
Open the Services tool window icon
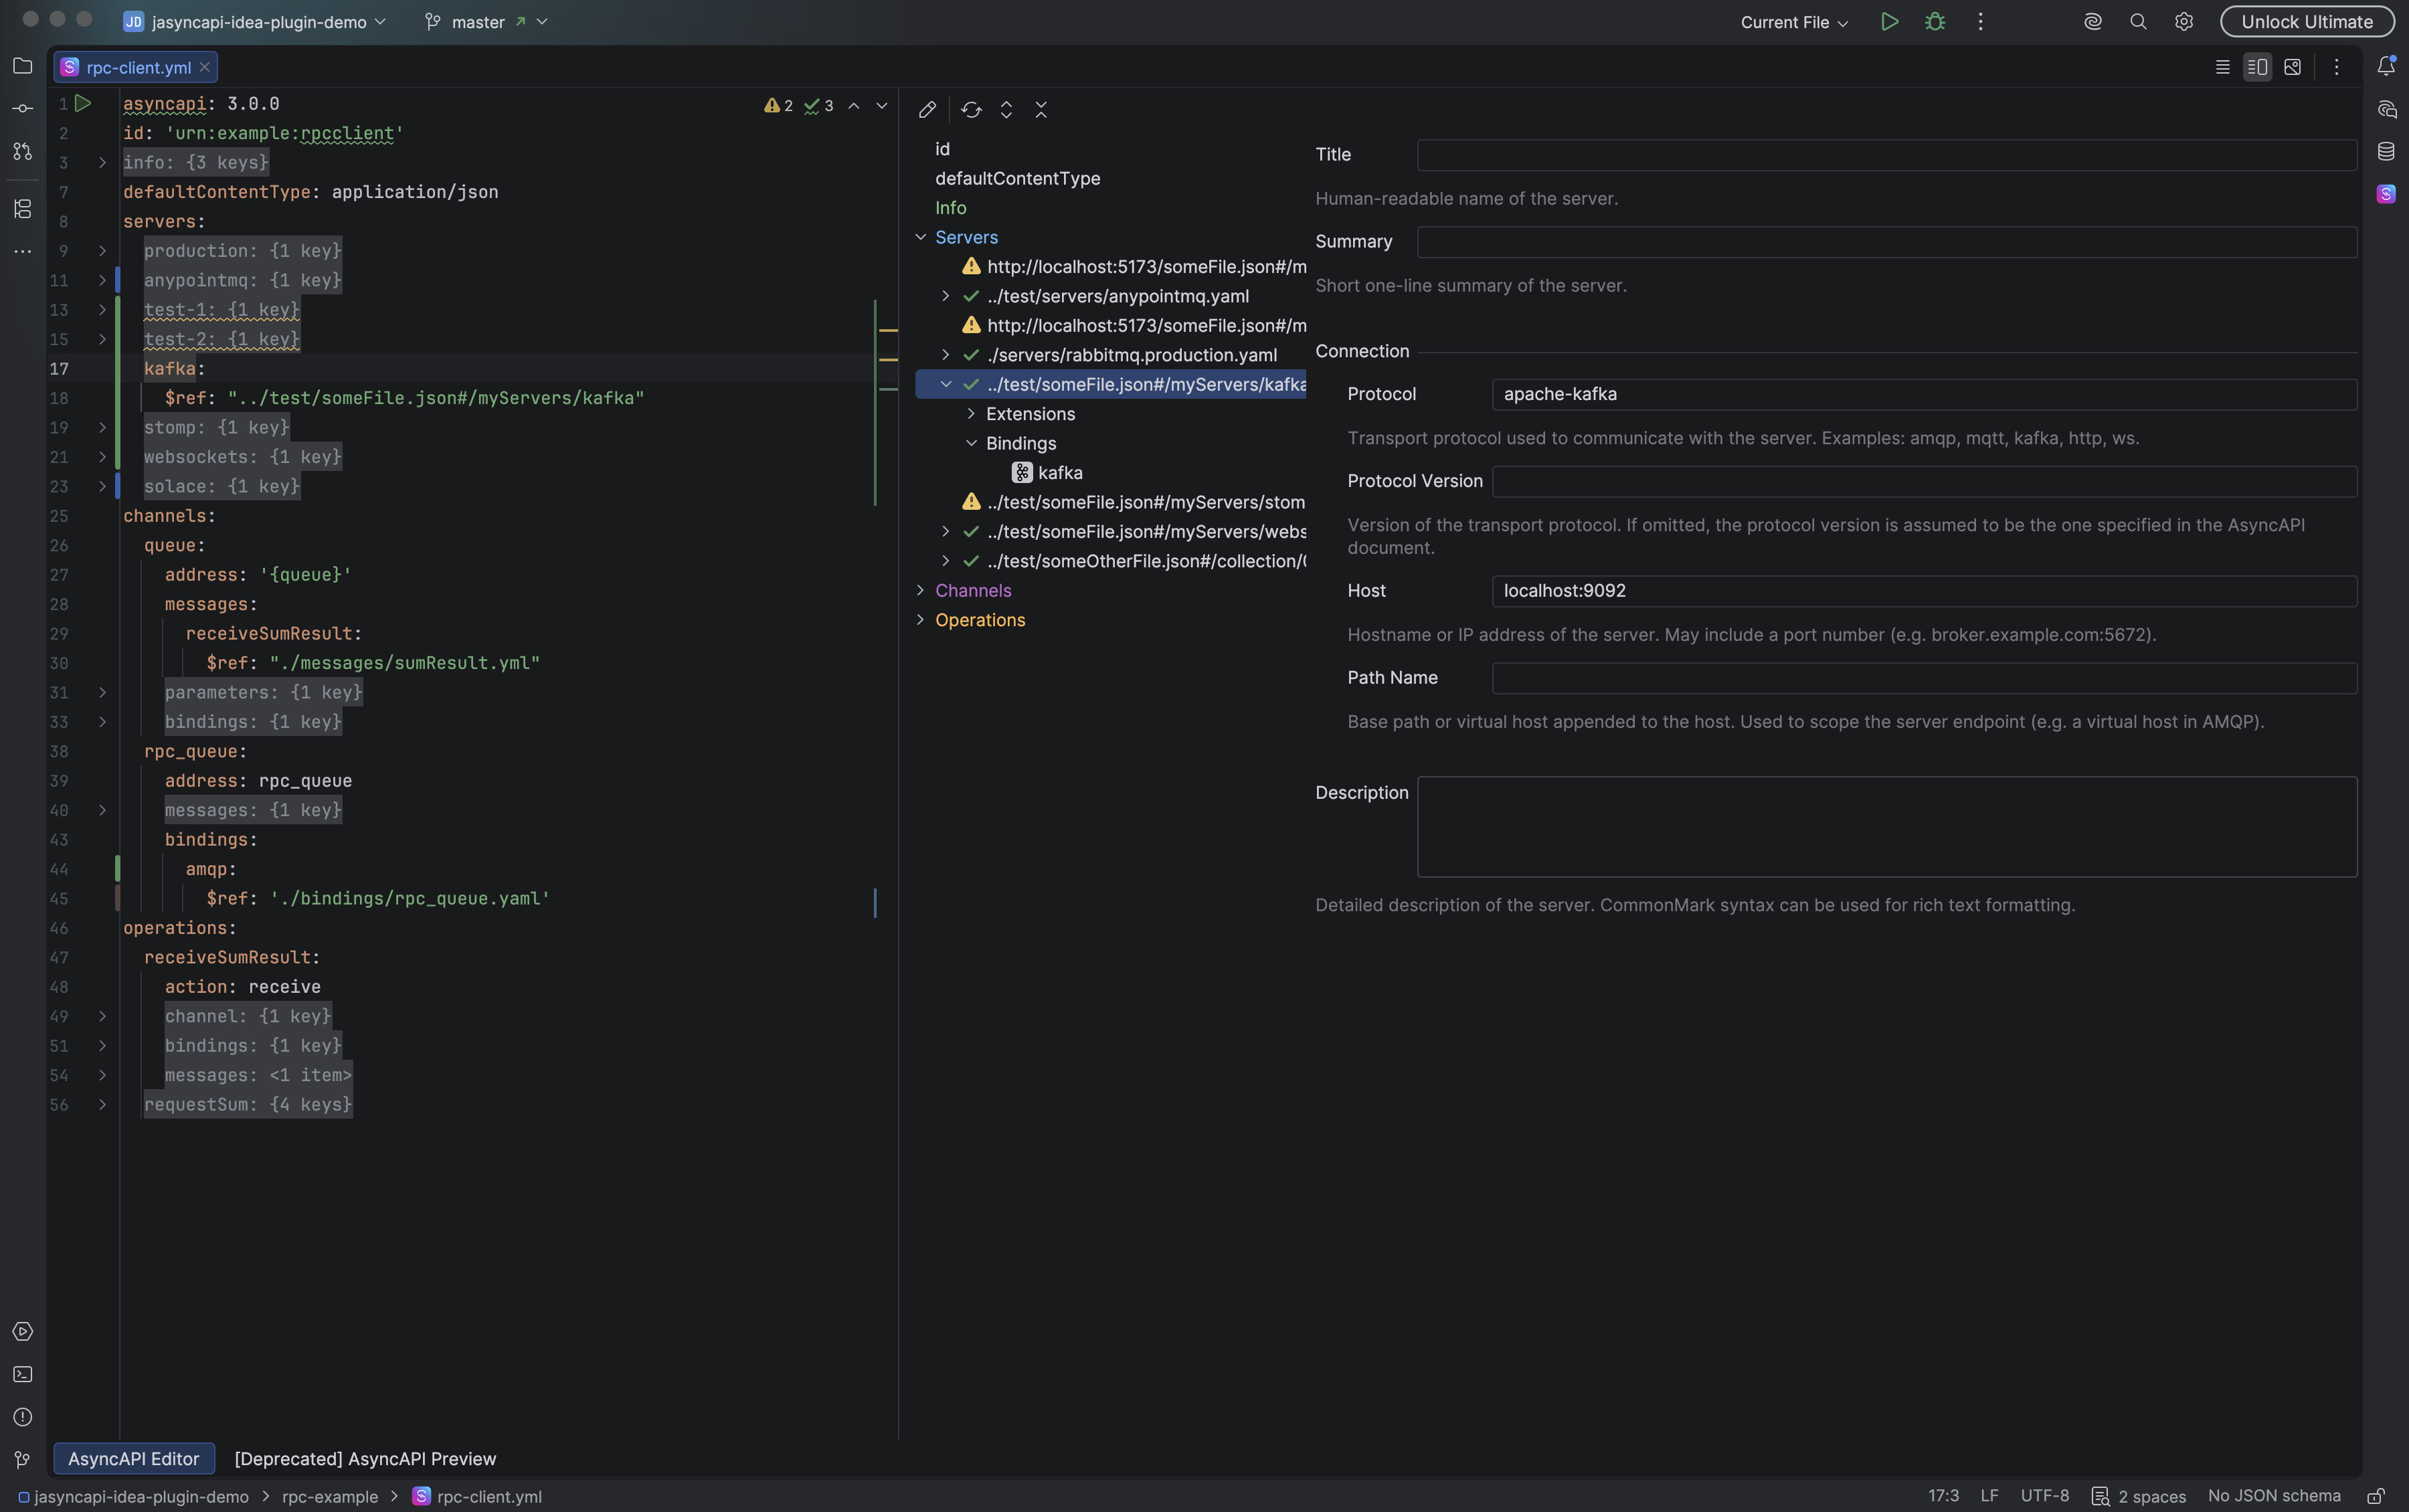point(22,1332)
